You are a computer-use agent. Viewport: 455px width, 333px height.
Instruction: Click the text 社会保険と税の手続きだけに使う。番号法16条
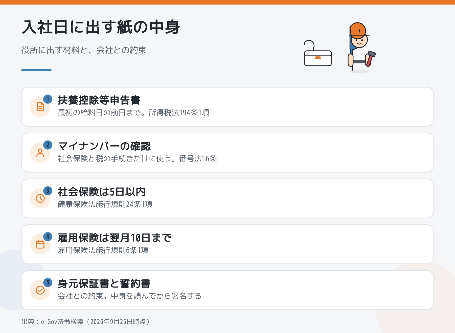(137, 159)
